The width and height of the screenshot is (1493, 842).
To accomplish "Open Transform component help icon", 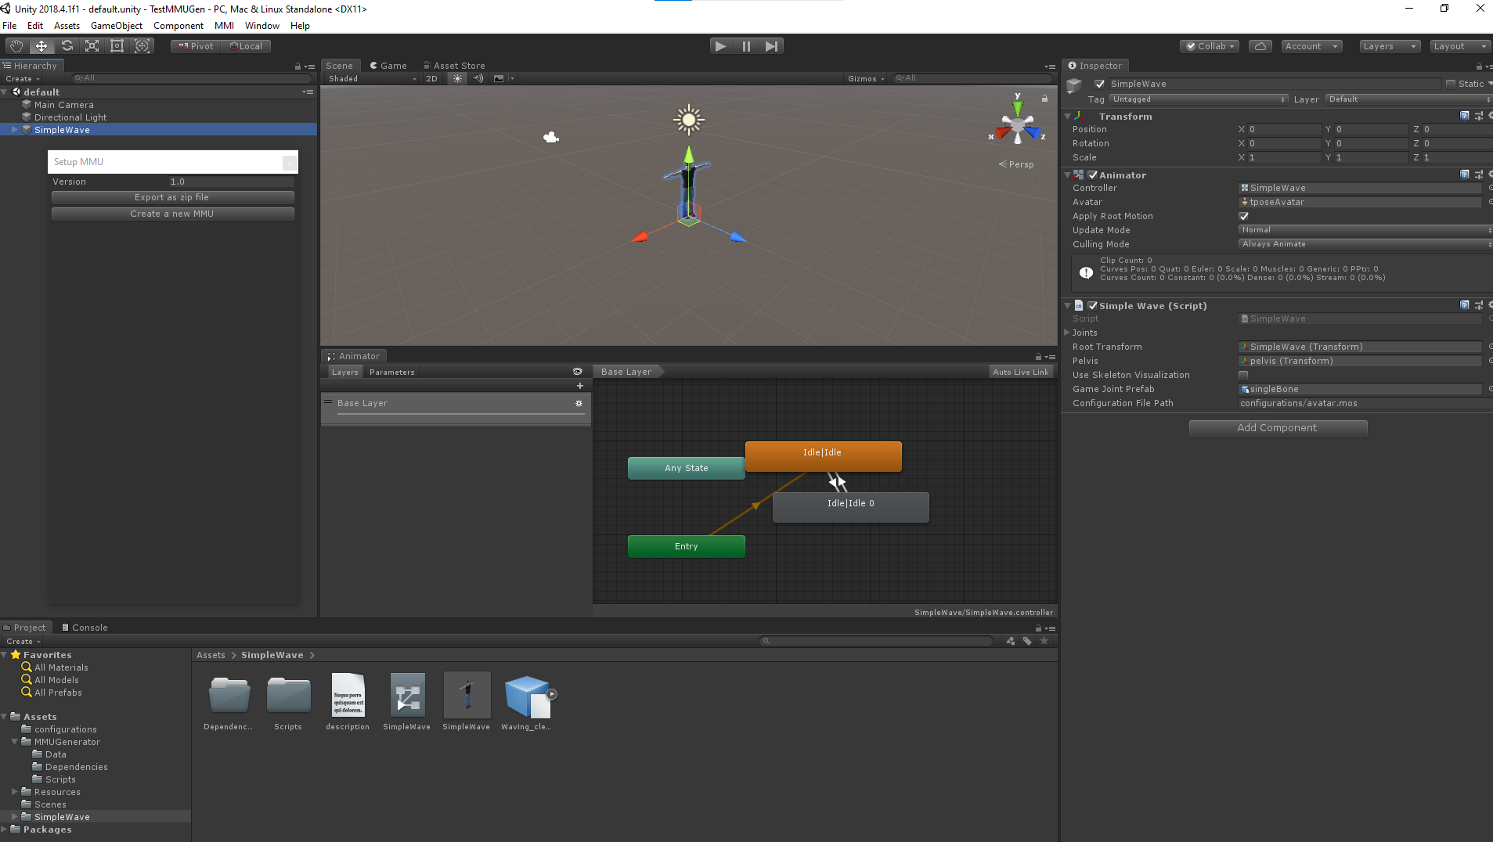I will click(1465, 116).
